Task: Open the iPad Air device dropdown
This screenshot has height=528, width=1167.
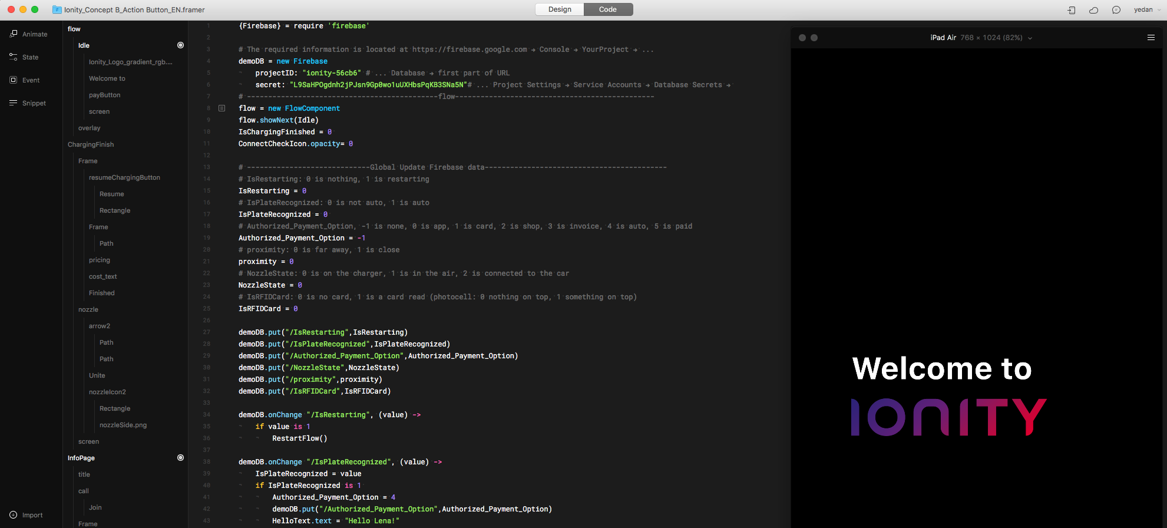Action: coord(981,38)
